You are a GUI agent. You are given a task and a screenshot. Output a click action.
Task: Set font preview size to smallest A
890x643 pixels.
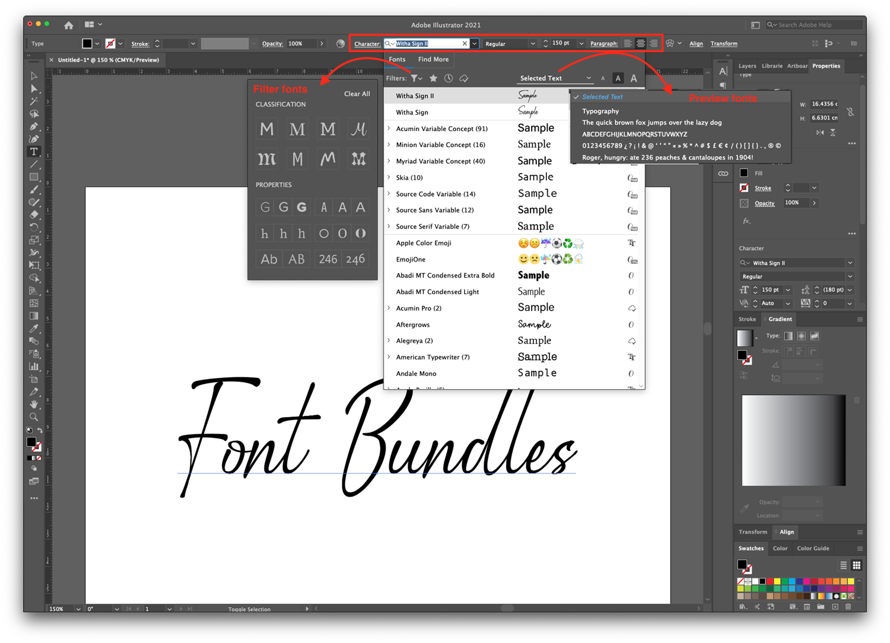coord(603,78)
